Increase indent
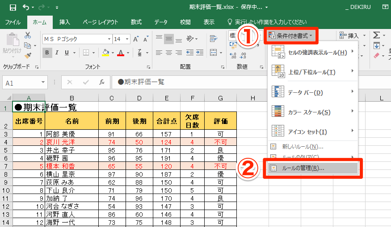The height and width of the screenshot is (227, 391). [x=200, y=53]
